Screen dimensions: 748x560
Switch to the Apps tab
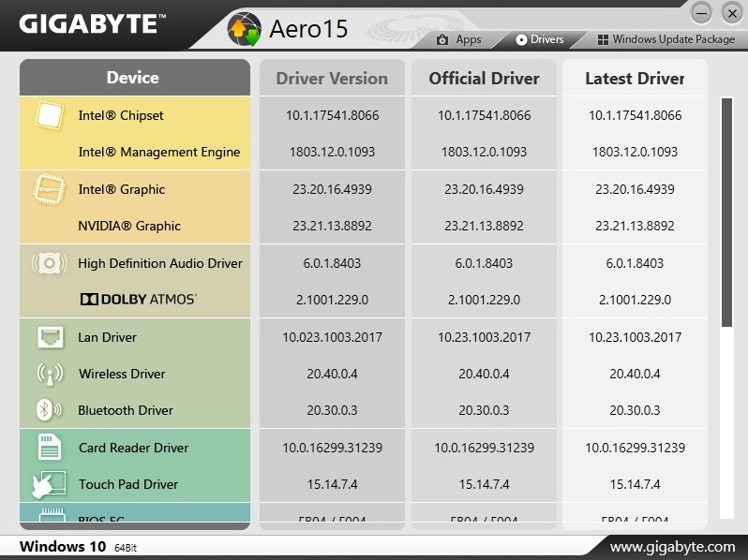pos(459,39)
